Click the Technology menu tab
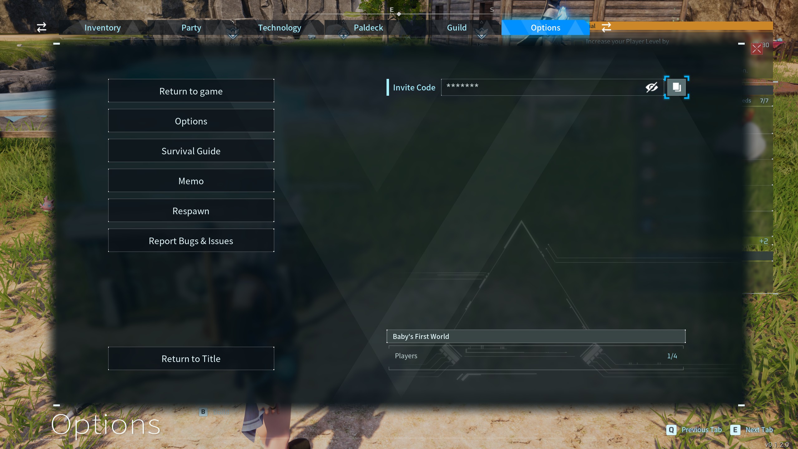This screenshot has width=798, height=449. 280,27
